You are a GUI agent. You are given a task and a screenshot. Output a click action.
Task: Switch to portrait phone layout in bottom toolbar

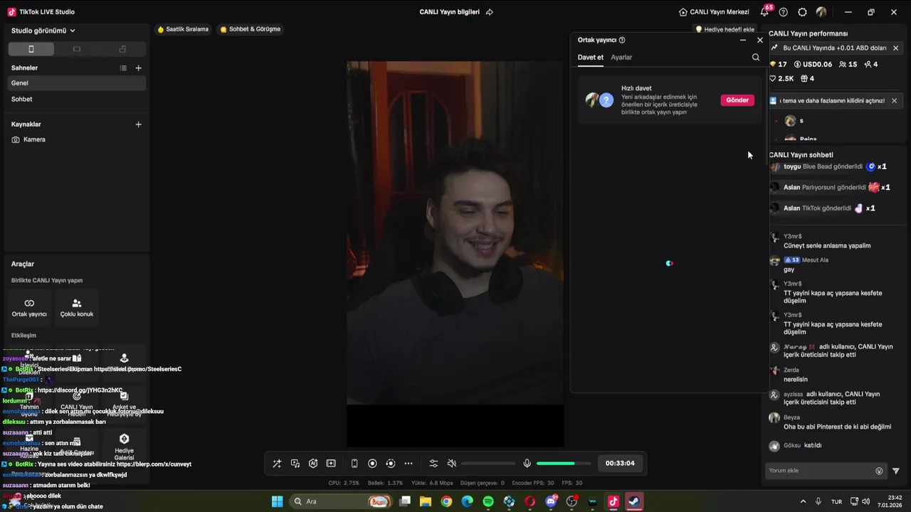tap(354, 464)
